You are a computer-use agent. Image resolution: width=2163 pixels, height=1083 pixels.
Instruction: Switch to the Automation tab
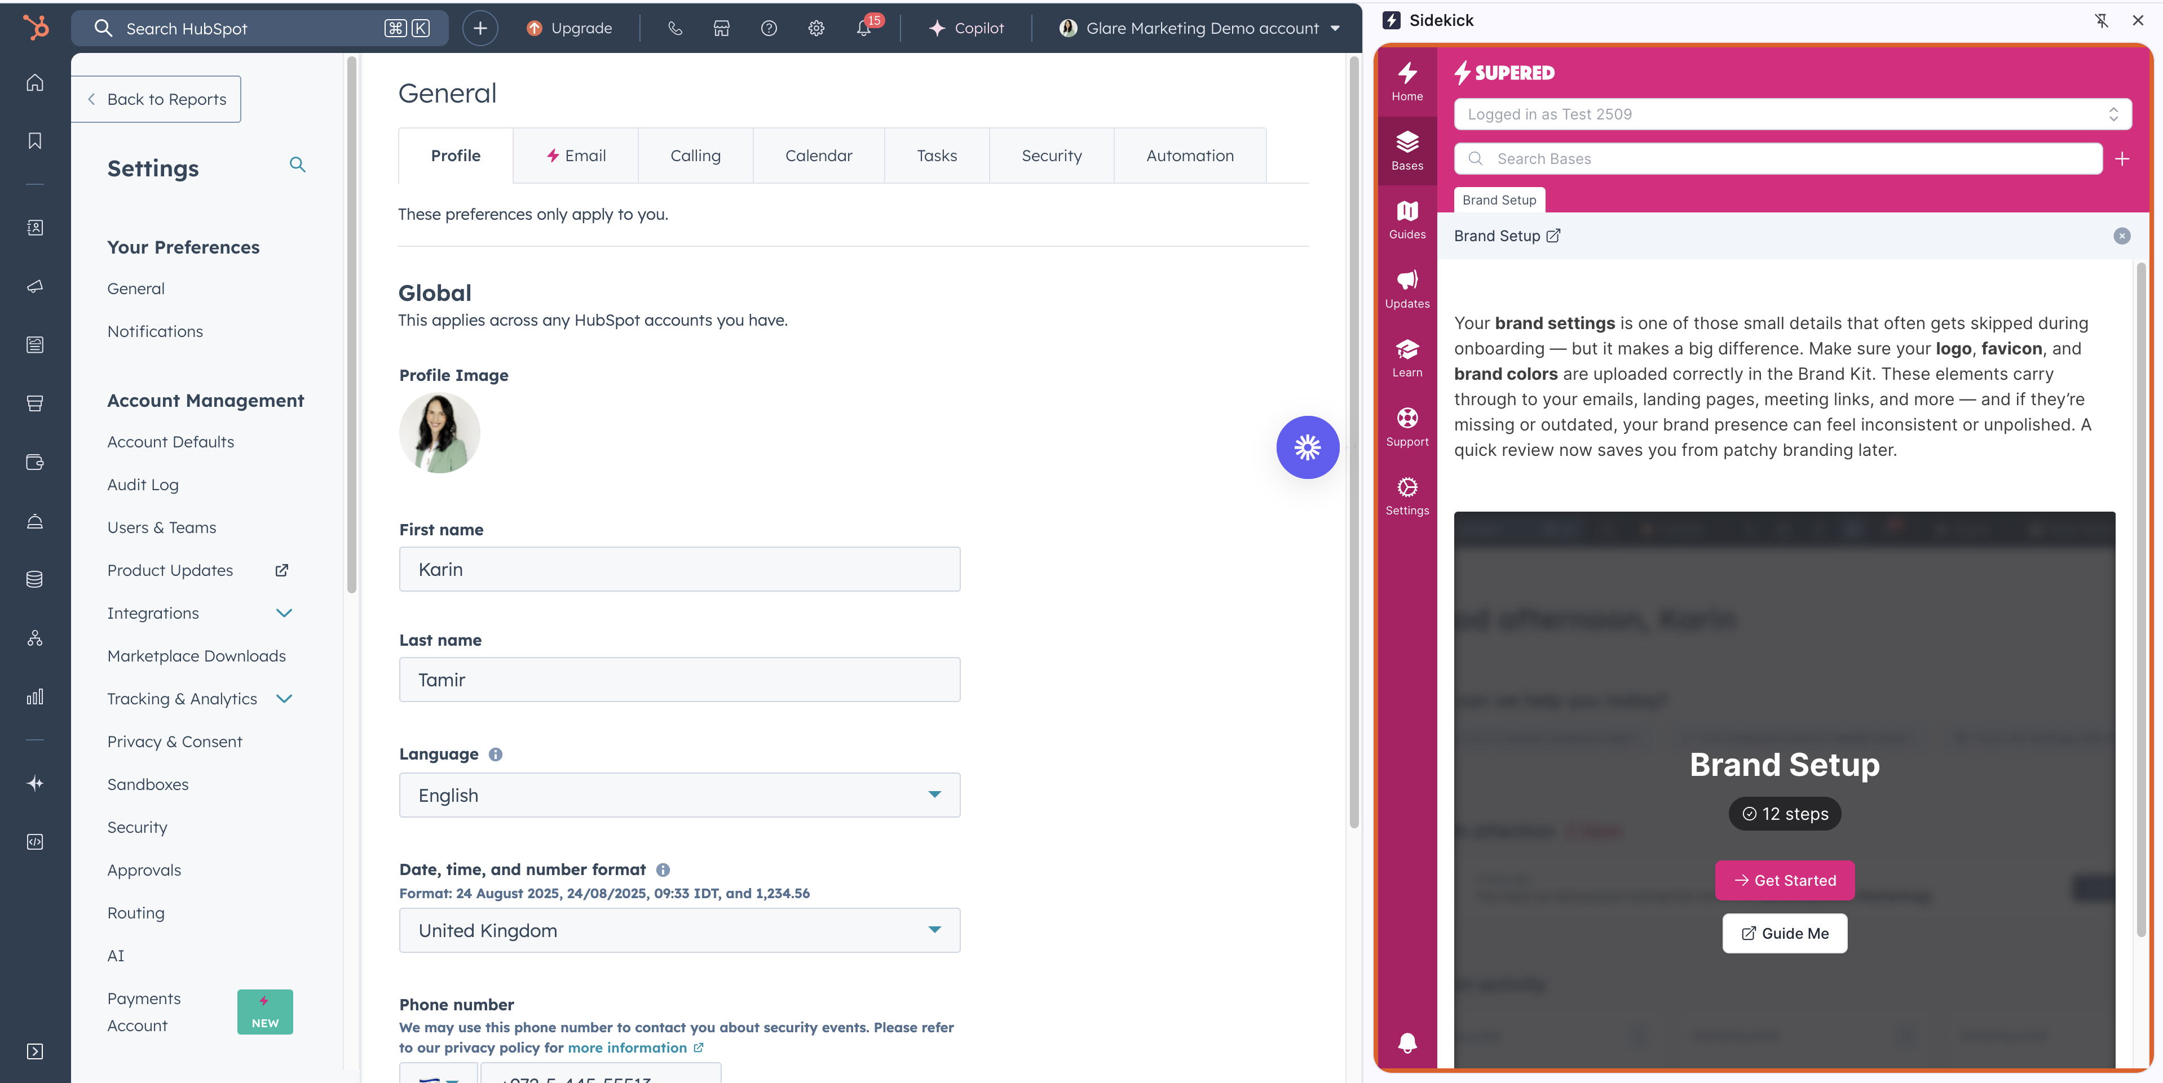[x=1190, y=155]
